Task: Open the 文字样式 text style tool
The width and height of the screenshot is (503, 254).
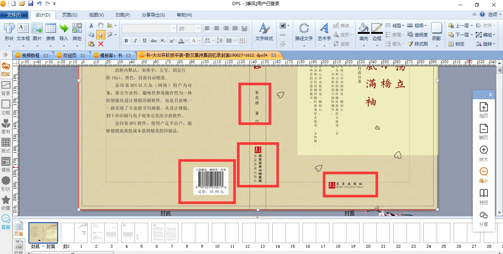Action: [264, 32]
